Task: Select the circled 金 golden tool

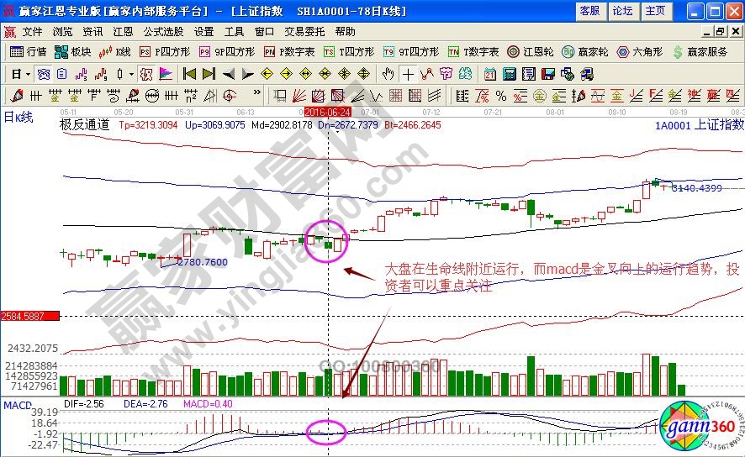Action: coord(539,97)
